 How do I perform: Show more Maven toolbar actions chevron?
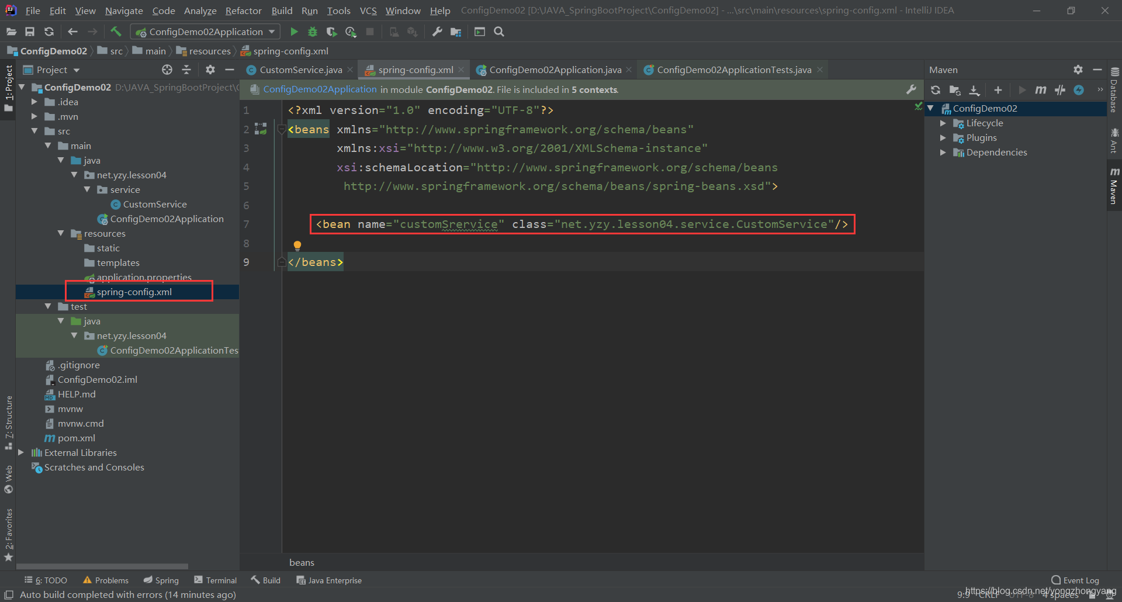(x=1100, y=90)
